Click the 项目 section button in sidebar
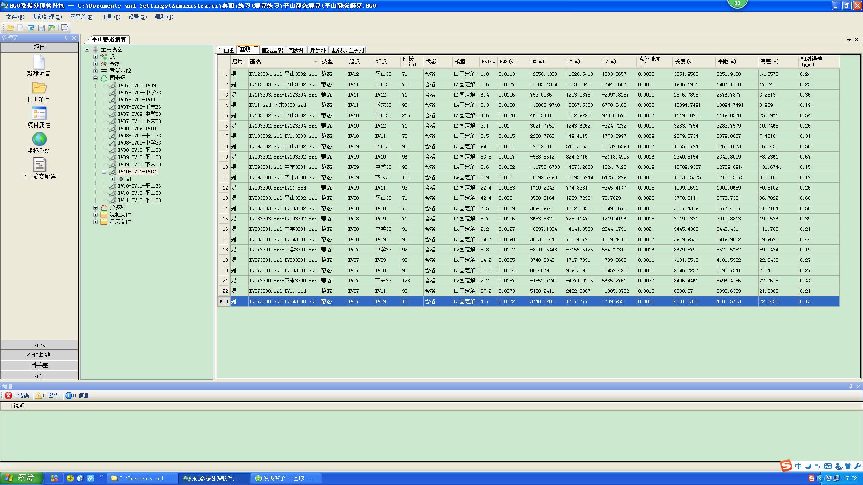The width and height of the screenshot is (863, 485). click(x=39, y=47)
